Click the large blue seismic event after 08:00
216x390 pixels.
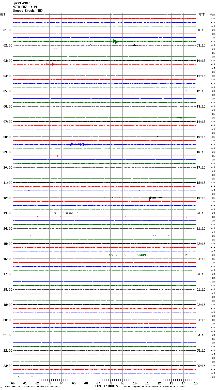[72, 144]
